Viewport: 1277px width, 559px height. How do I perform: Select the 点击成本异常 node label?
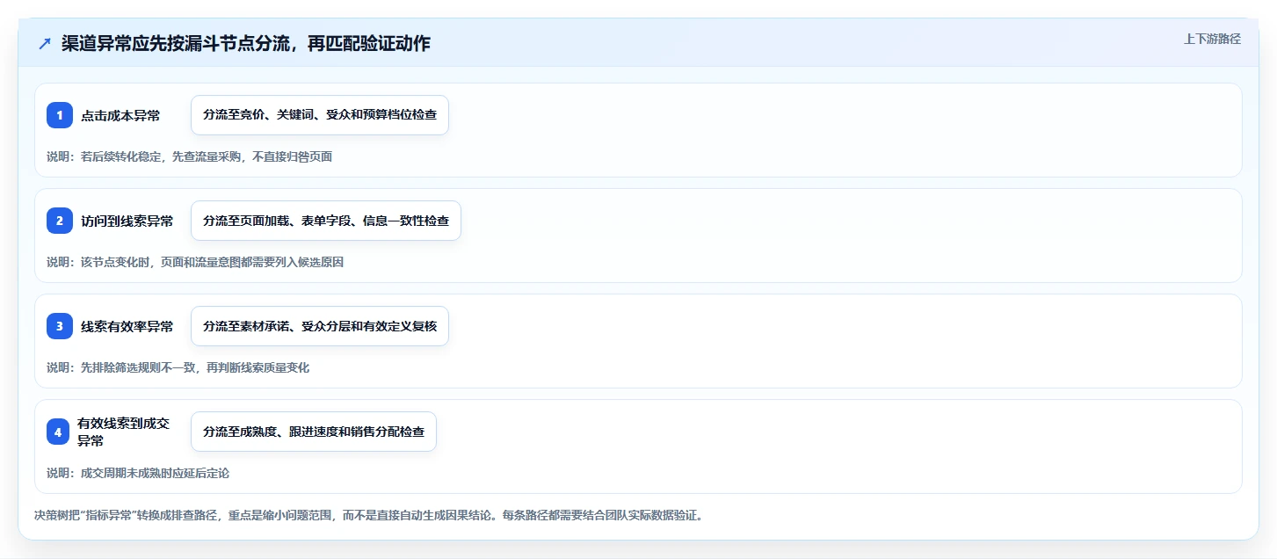point(120,116)
